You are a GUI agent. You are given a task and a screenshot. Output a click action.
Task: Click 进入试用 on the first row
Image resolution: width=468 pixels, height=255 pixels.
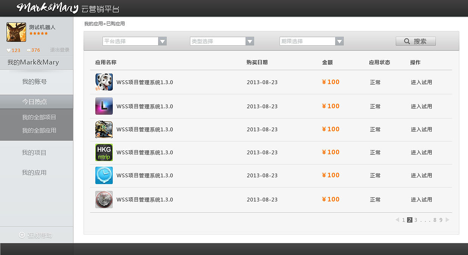tap(421, 82)
